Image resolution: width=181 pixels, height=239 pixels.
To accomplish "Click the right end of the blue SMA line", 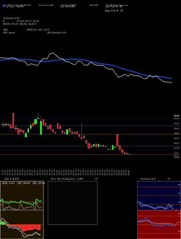I will pyautogui.click(x=171, y=79).
